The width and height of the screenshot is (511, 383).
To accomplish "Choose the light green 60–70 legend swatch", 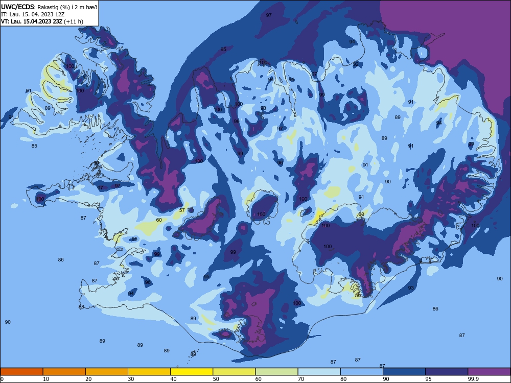I will (x=276, y=372).
